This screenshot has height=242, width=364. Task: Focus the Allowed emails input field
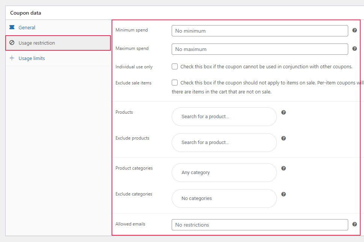260,225
